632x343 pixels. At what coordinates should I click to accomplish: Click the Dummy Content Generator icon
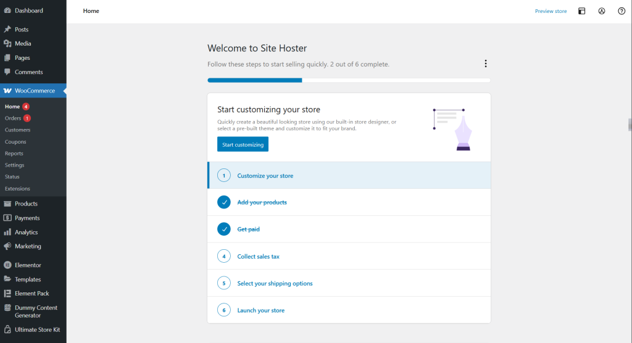pyautogui.click(x=7, y=308)
